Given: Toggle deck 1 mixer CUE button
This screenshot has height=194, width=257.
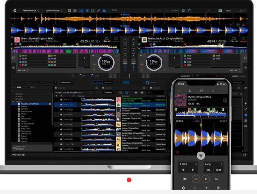Looking at the screenshot, I should click(125, 61).
